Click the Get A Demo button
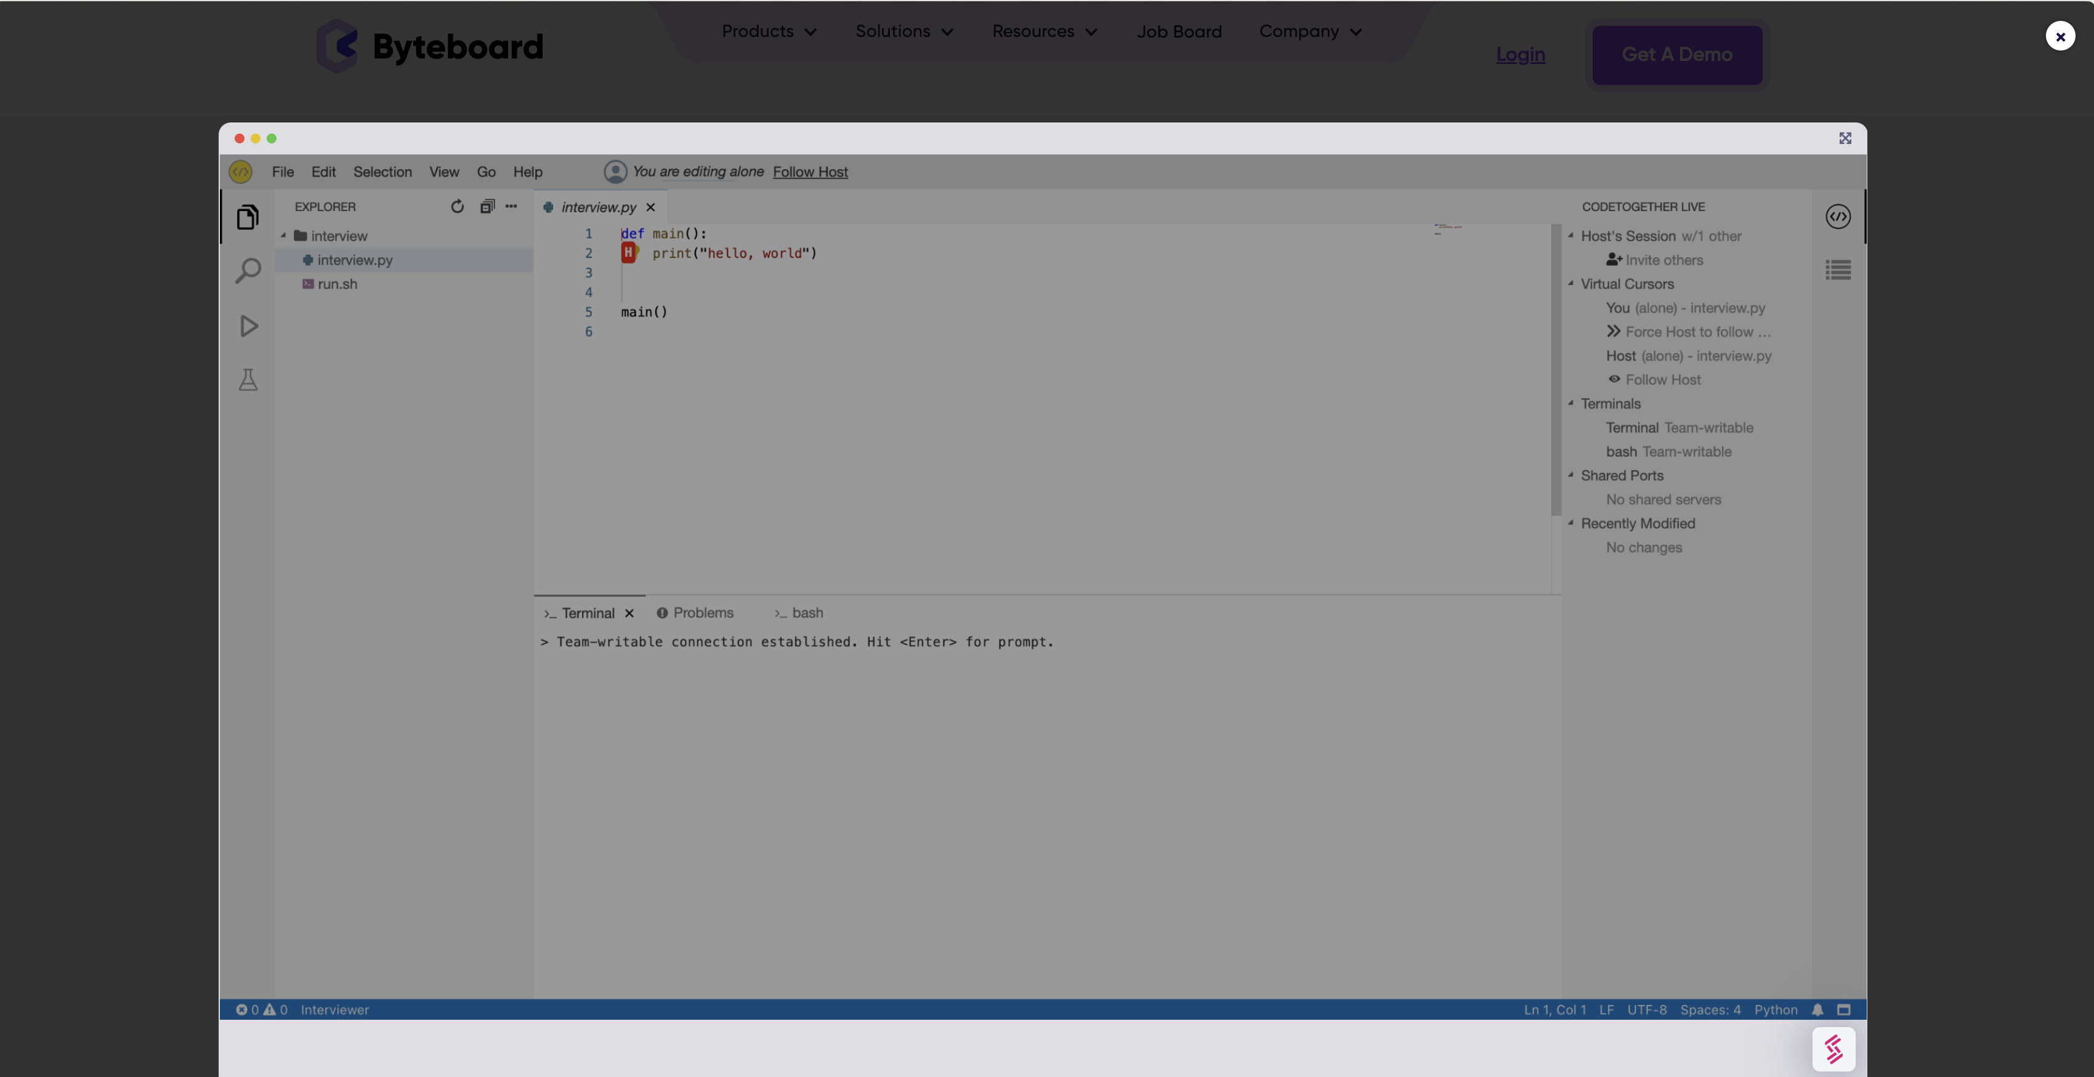 click(1677, 54)
